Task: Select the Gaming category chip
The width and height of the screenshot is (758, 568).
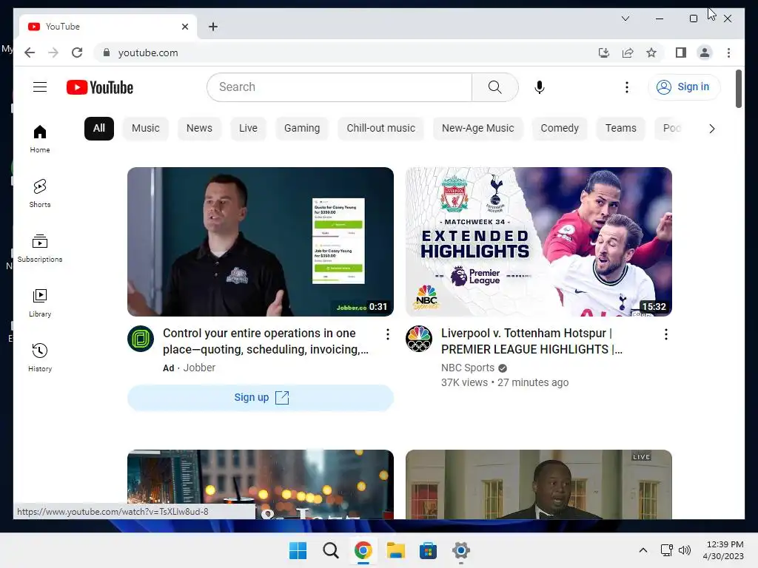Action: tap(302, 129)
